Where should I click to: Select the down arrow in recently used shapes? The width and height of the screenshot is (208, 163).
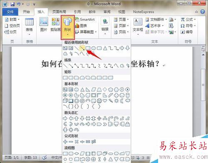coord(127,48)
